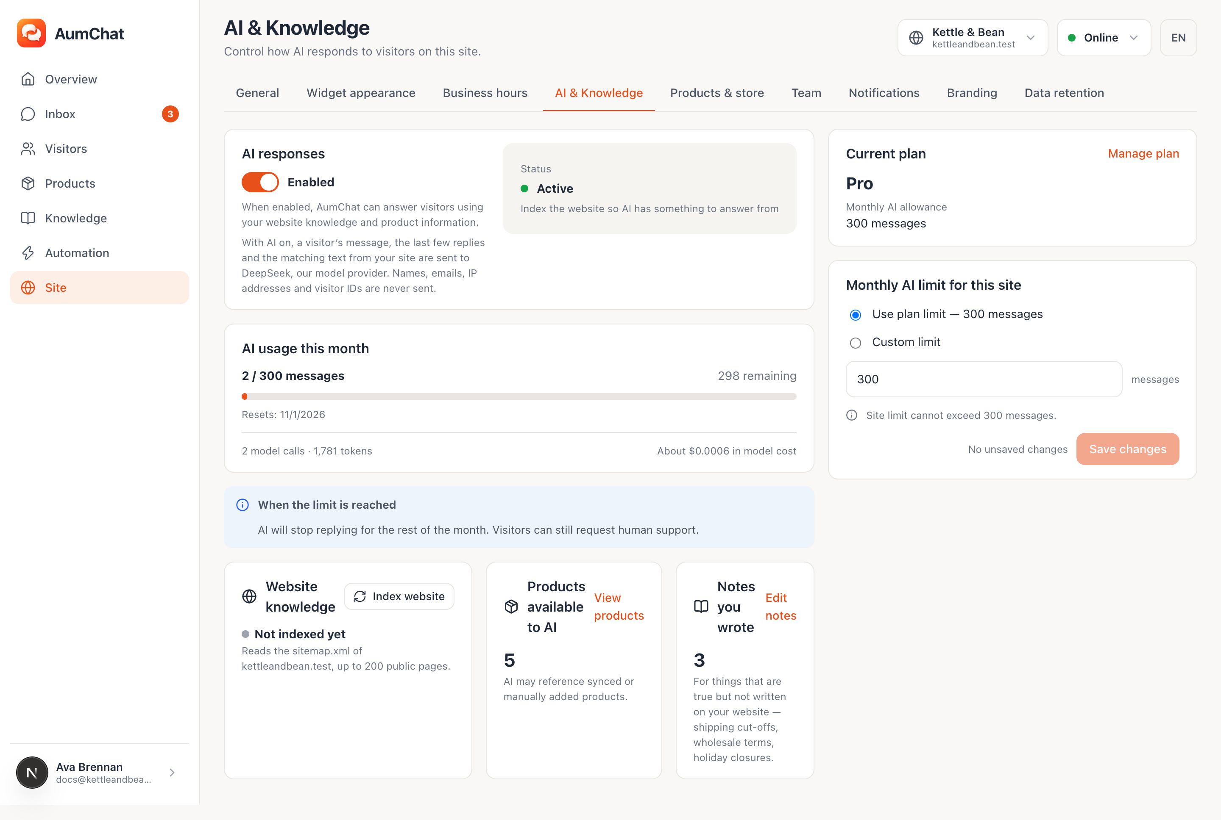Viewport: 1221px width, 820px height.
Task: Click the book icon on Notes you wrote card
Action: (x=701, y=607)
